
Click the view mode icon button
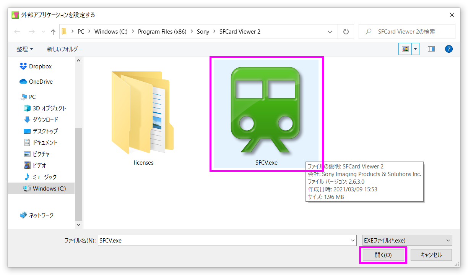tap(405, 49)
